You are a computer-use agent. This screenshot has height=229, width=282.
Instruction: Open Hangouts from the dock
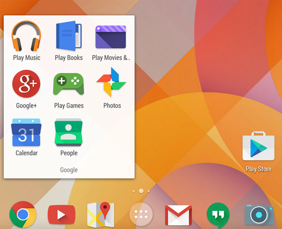tap(218, 215)
